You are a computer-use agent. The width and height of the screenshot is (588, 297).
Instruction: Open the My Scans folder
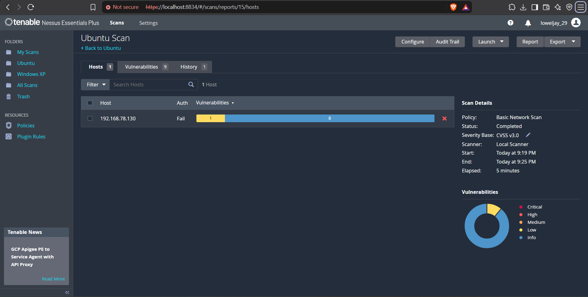[28, 52]
